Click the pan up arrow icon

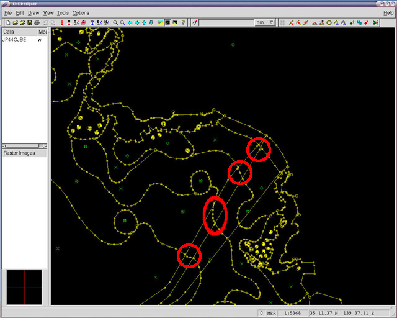(144, 23)
